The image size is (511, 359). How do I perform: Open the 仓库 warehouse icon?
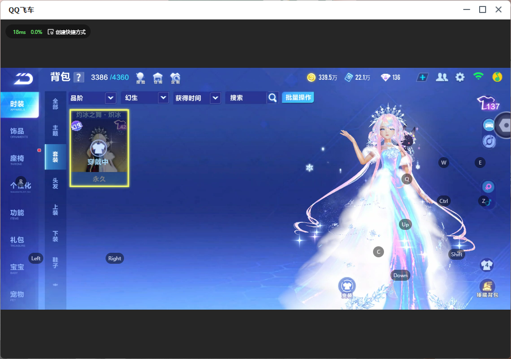coord(158,78)
